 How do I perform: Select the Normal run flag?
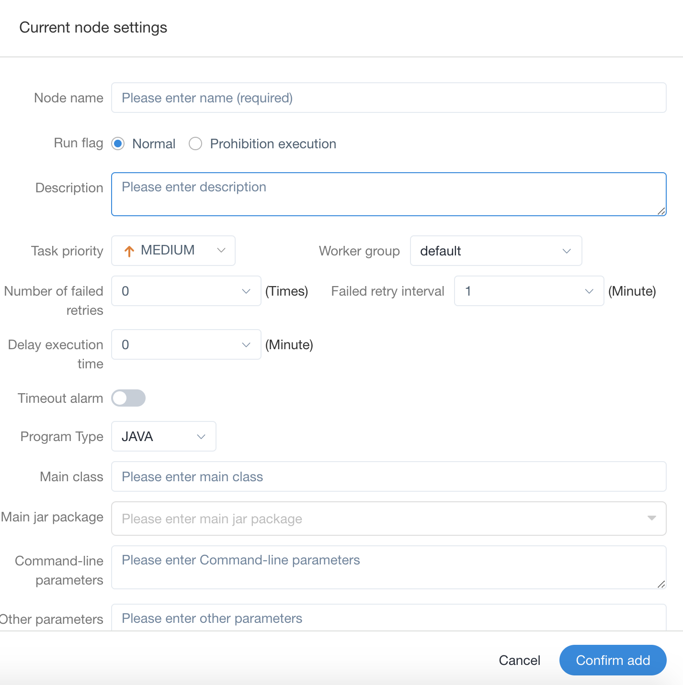tap(118, 144)
